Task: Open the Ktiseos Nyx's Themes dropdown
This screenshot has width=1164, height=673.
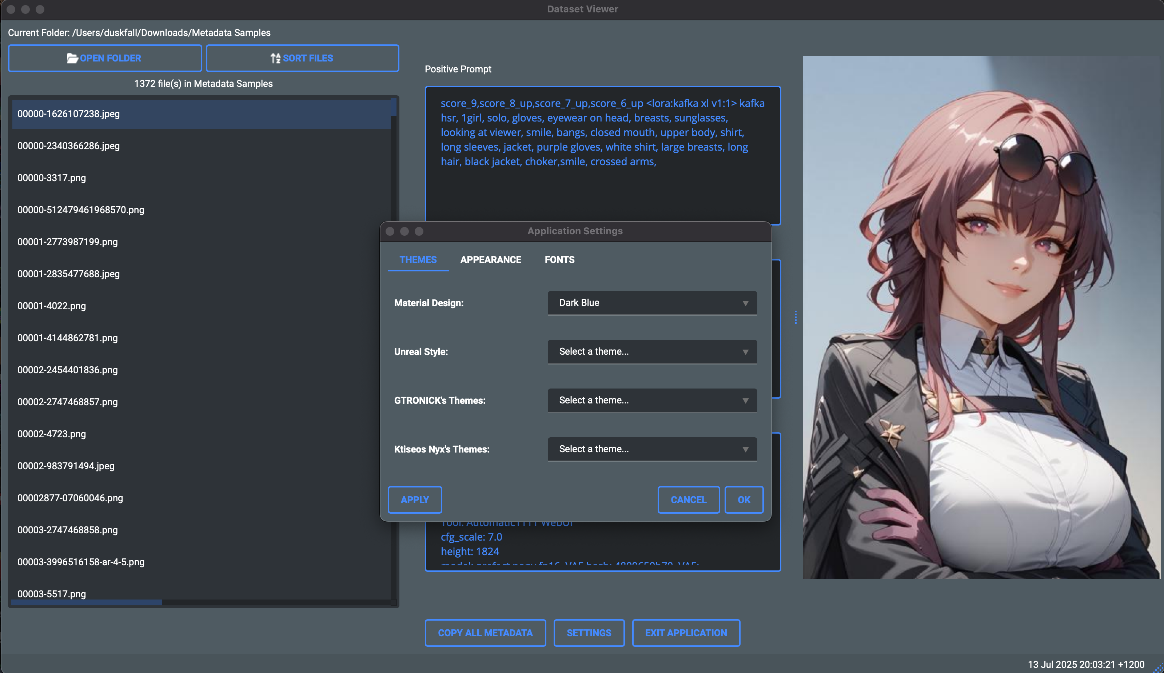Action: (652, 449)
